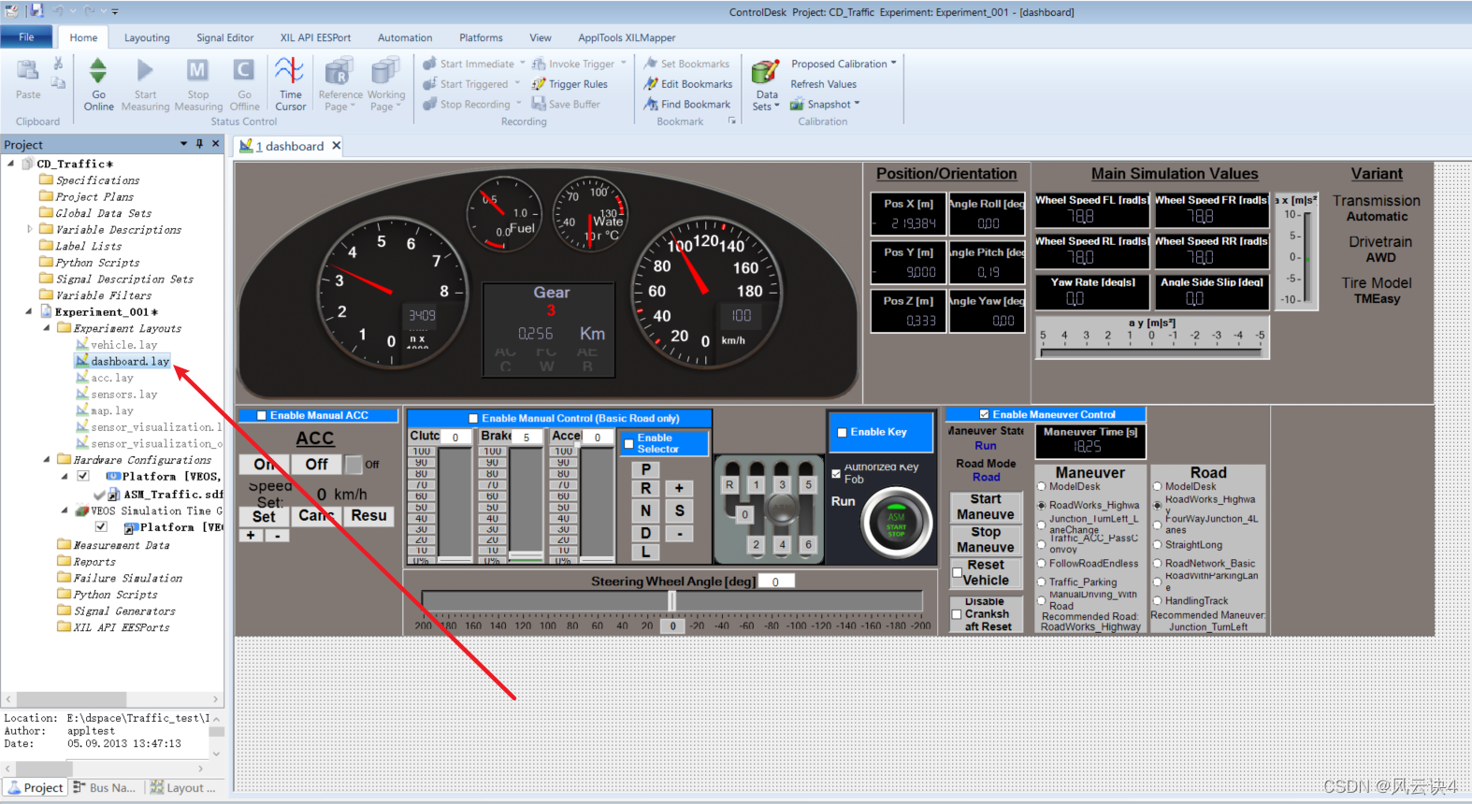Viewport: 1472px width, 804px height.
Task: Expand the Variable Descriptions folder
Action: point(30,229)
